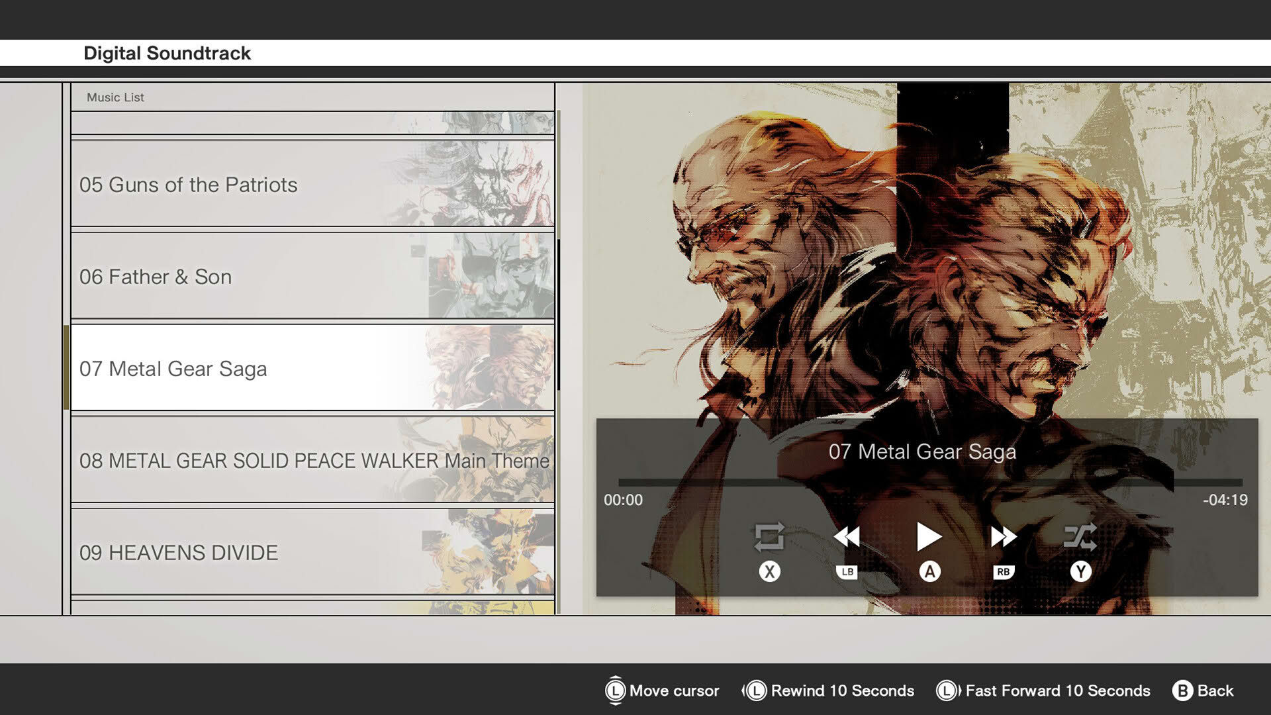
Task: Select track 09 HEAVENS DIVIDE
Action: click(x=312, y=552)
